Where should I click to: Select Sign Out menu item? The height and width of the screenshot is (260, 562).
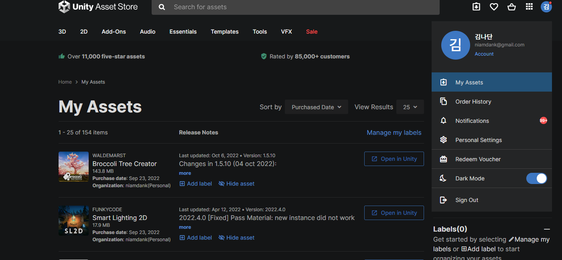click(x=492, y=200)
